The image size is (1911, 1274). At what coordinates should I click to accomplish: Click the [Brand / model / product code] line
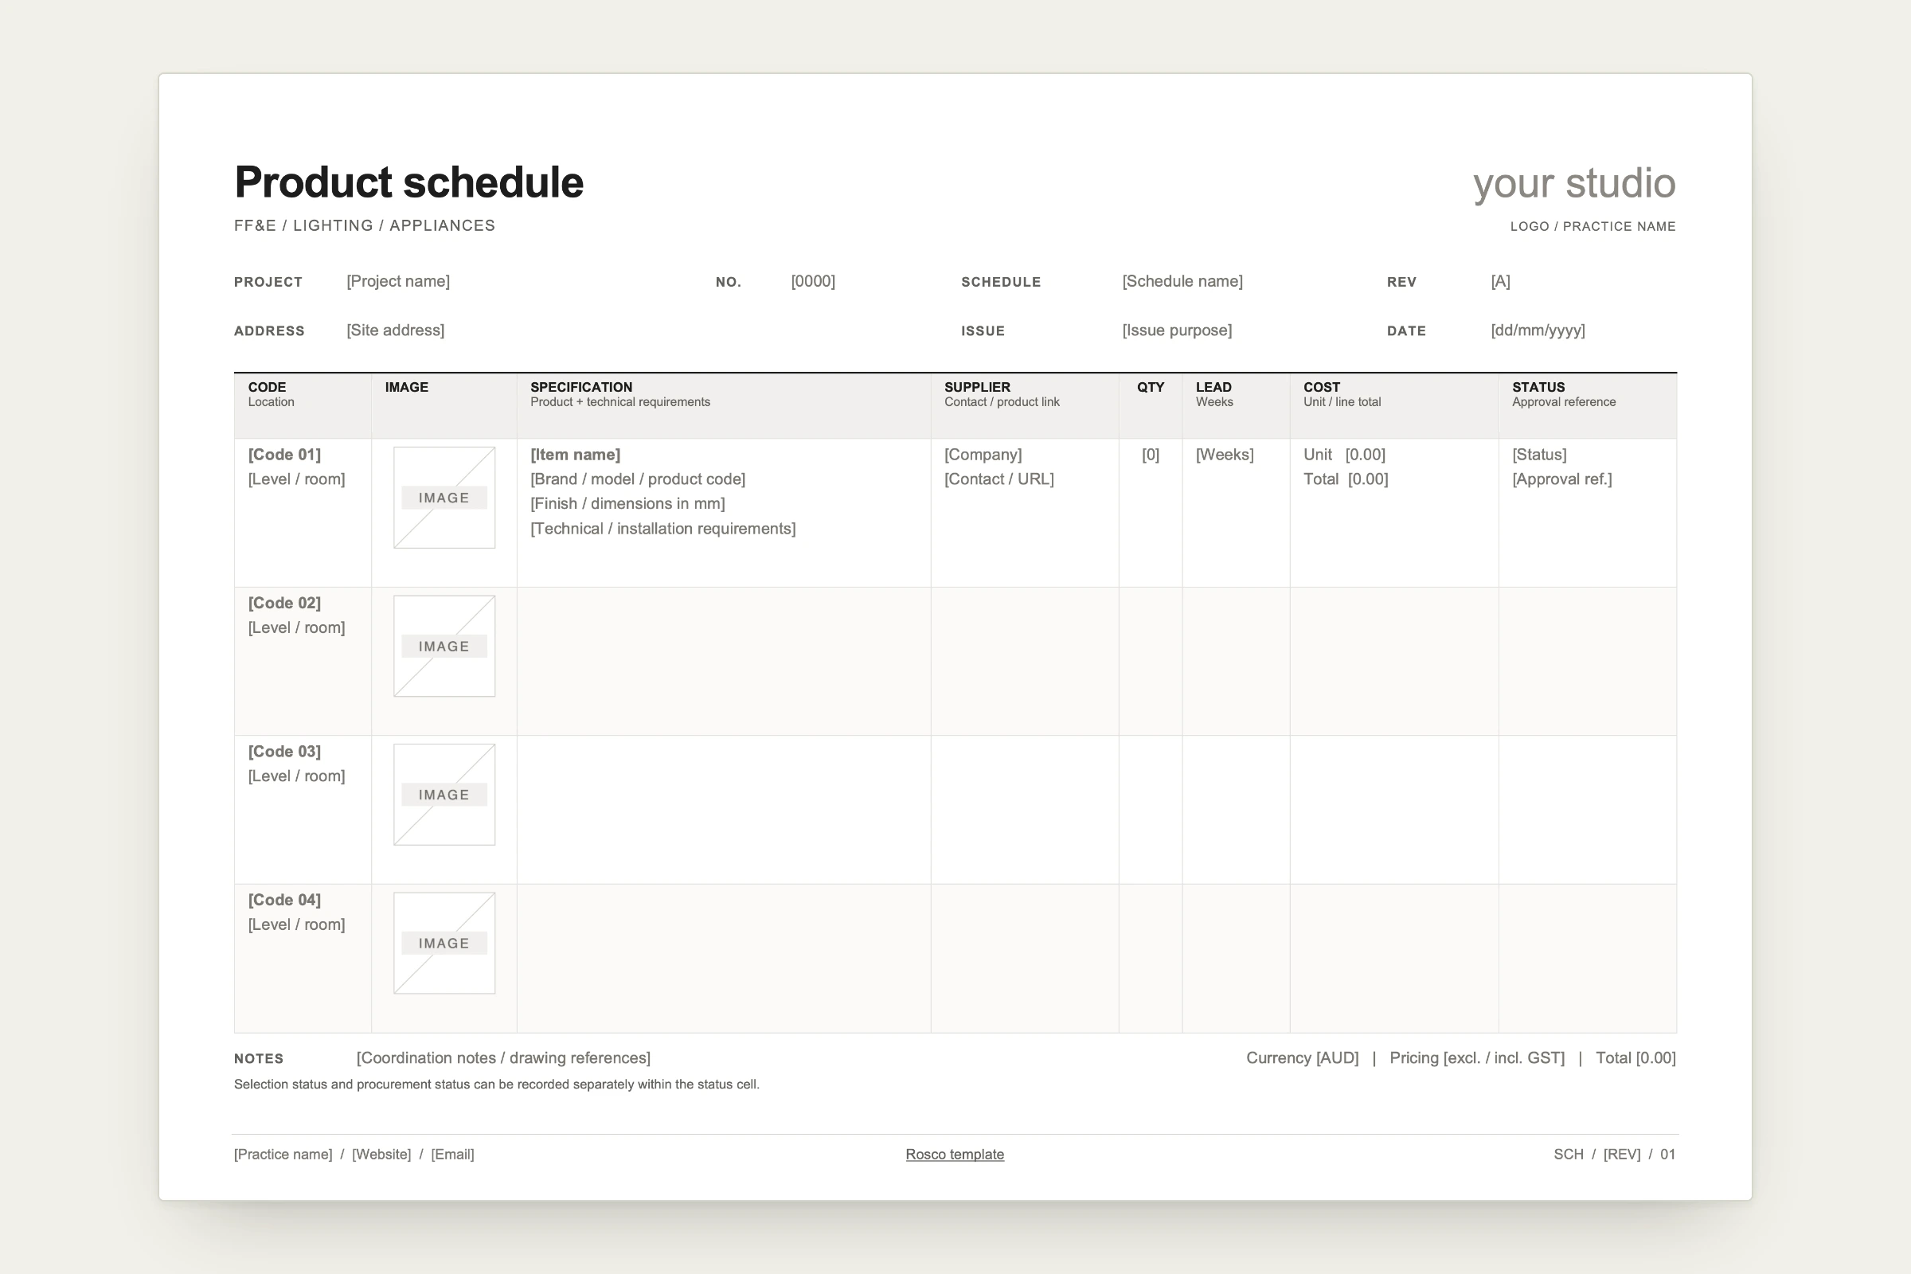point(638,479)
